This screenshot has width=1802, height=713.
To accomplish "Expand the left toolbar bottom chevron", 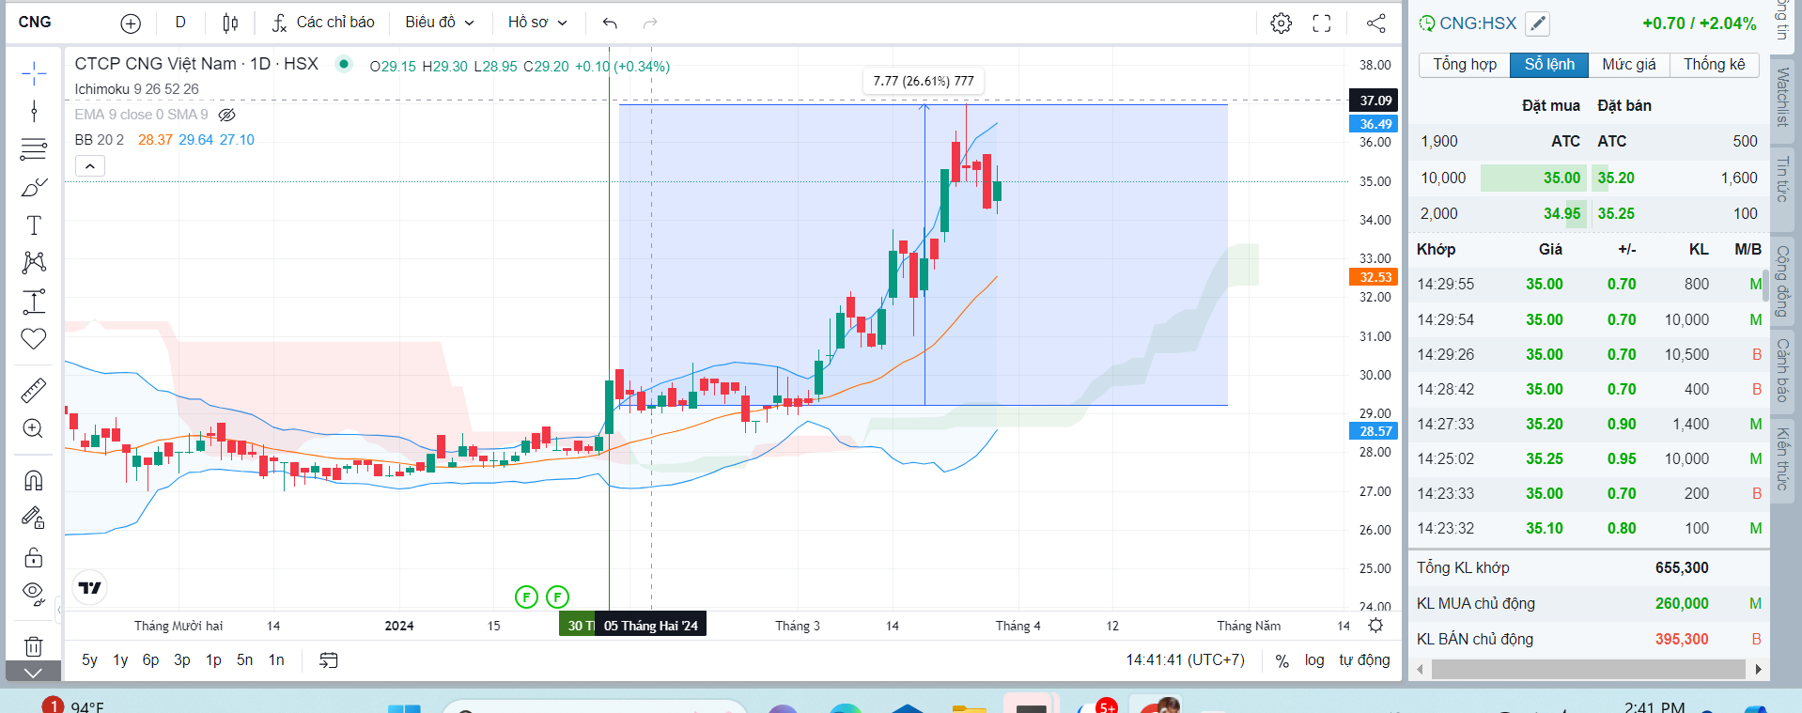I will pyautogui.click(x=34, y=672).
